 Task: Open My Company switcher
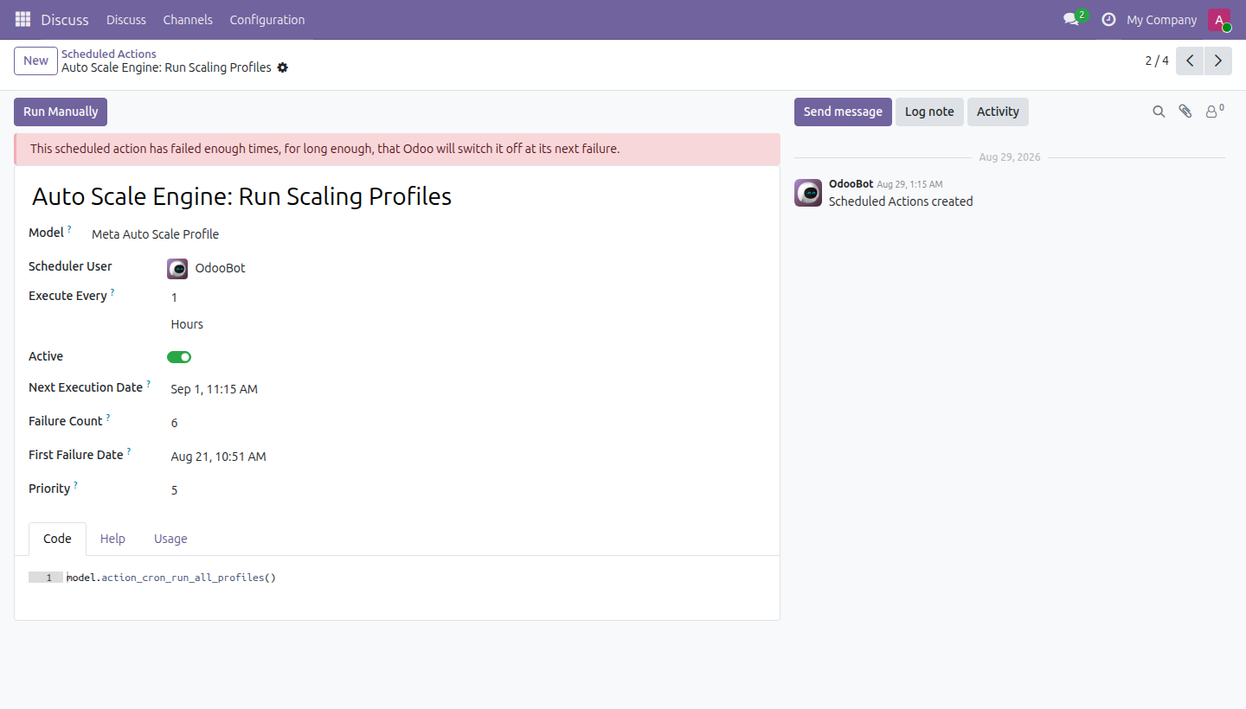click(x=1161, y=20)
